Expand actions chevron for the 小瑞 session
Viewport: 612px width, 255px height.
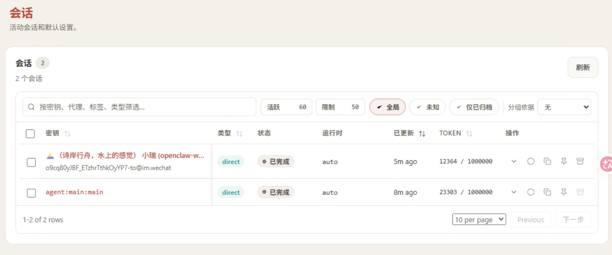(x=514, y=161)
